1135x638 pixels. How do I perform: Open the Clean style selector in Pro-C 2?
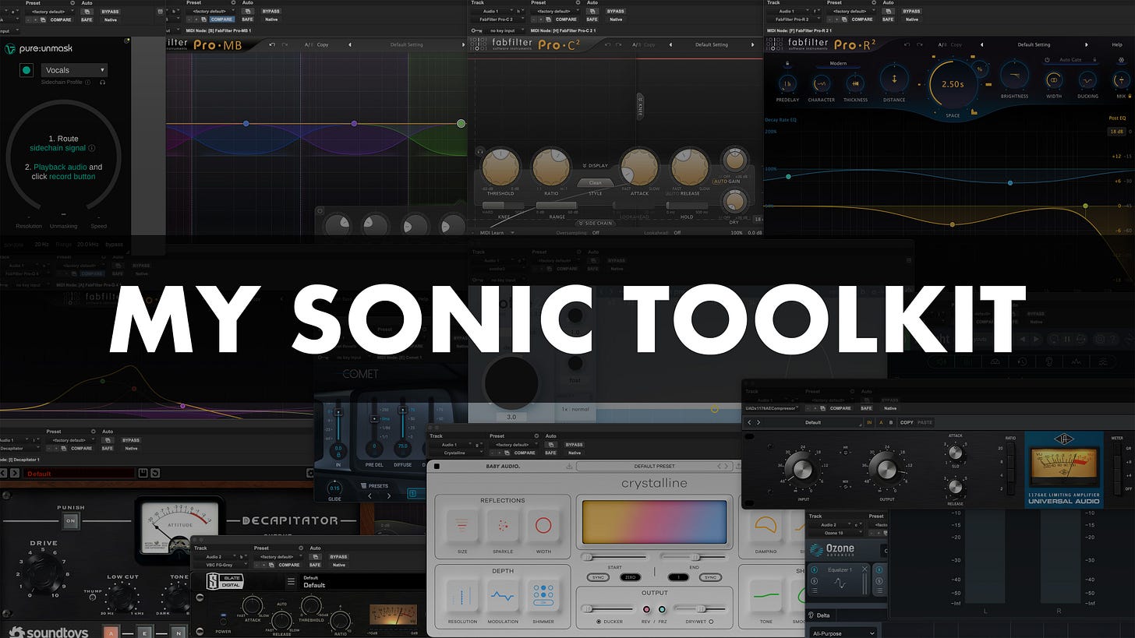tap(596, 183)
